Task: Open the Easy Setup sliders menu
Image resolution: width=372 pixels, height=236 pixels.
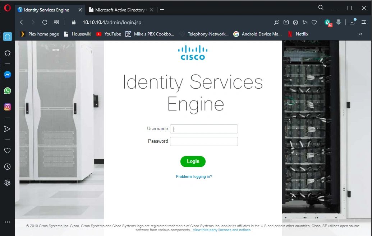Action: [x=364, y=22]
